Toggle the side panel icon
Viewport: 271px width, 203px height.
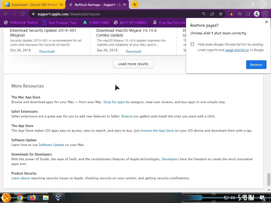pos(248,14)
